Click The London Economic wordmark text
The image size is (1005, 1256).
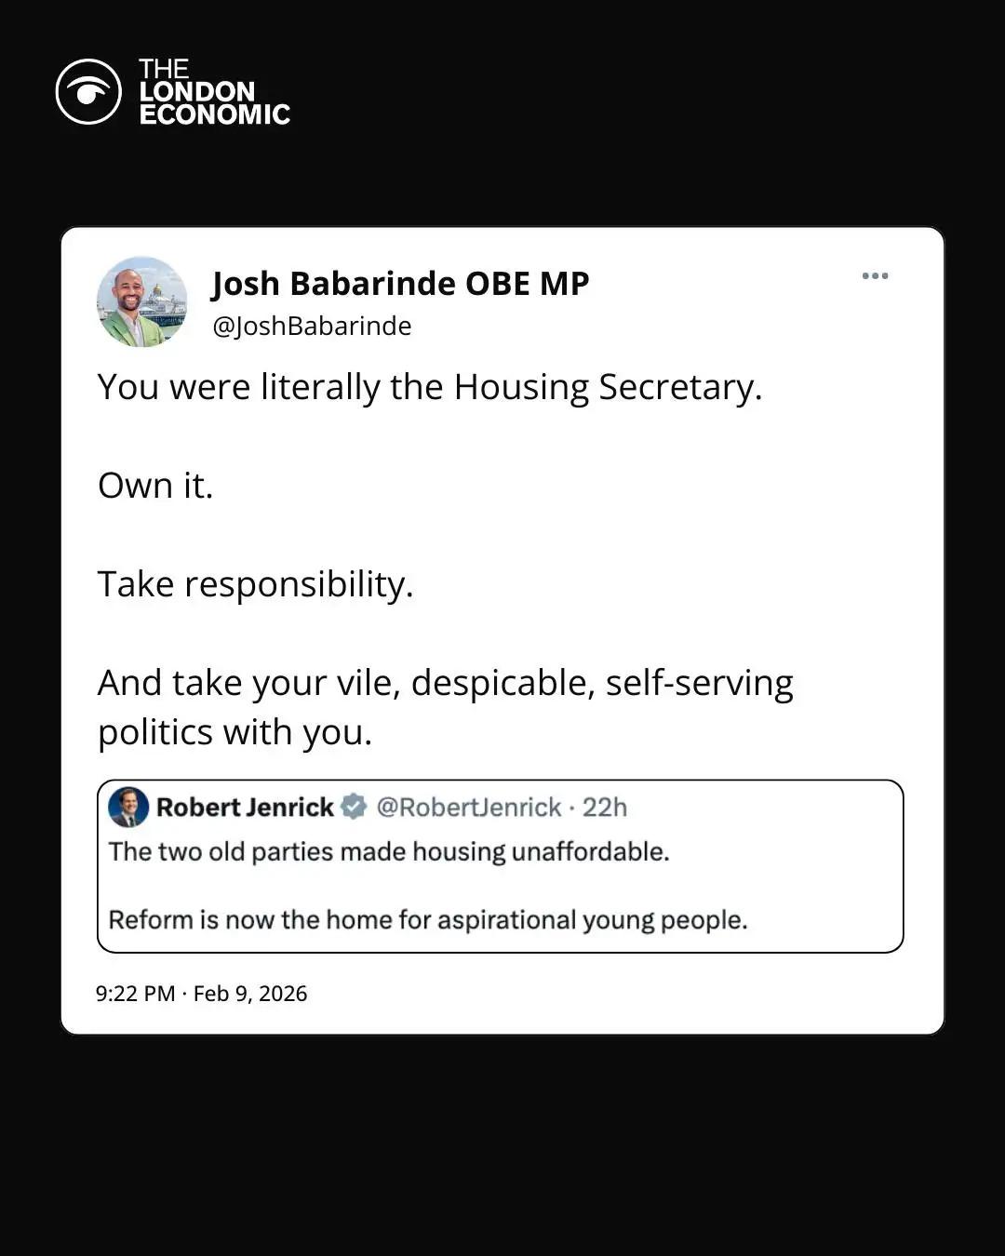214,92
